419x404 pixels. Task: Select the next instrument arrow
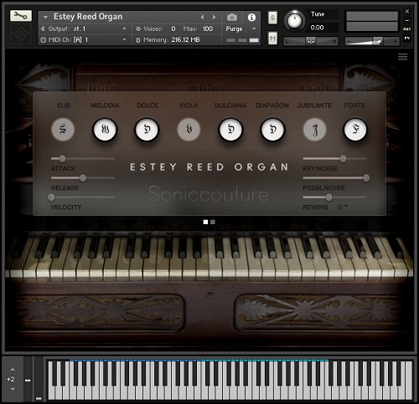214,18
